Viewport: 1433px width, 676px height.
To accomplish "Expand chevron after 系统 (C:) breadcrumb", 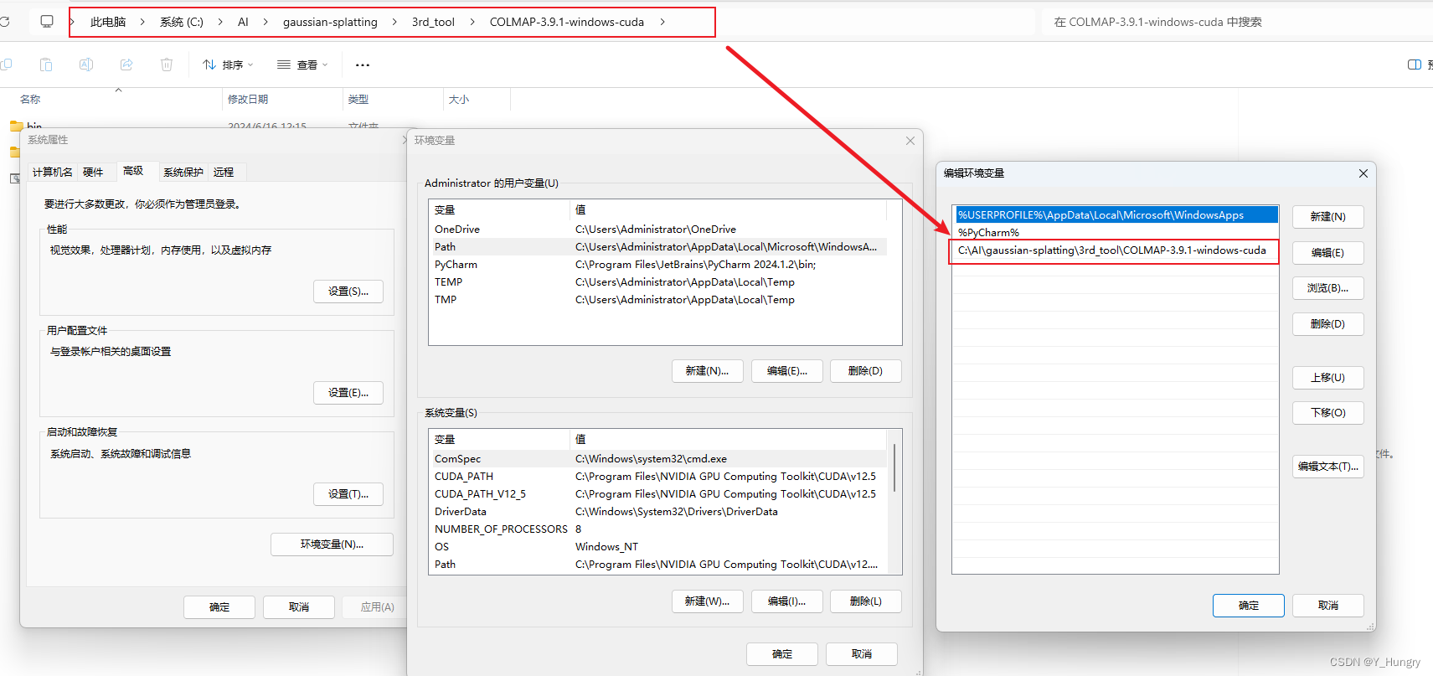I will [220, 22].
